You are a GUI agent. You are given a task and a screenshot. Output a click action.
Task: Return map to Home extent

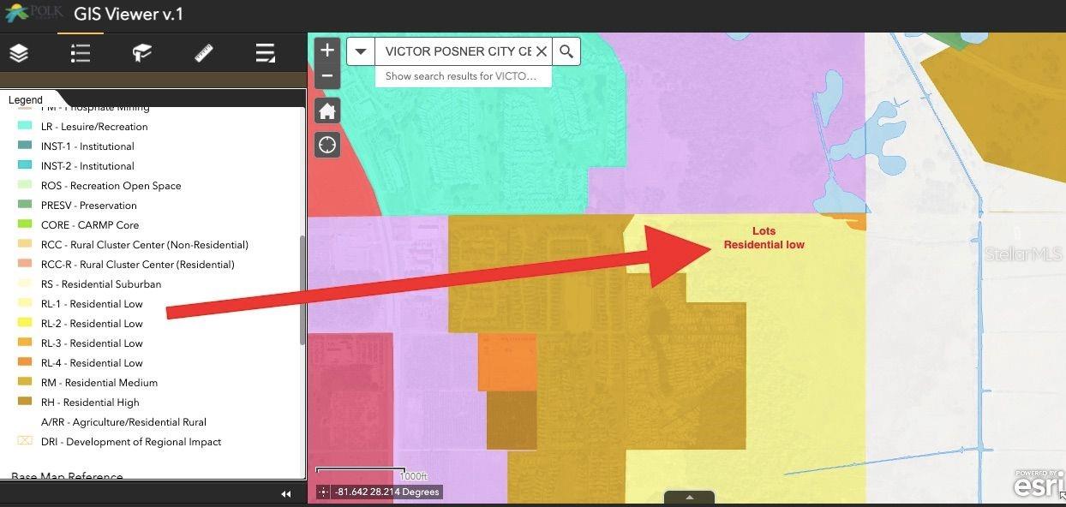pyautogui.click(x=326, y=111)
